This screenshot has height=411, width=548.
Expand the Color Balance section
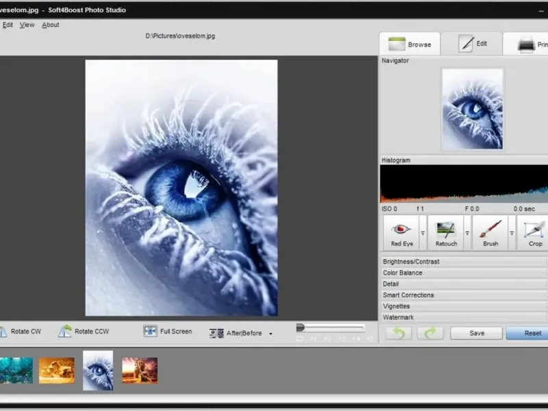tap(464, 273)
